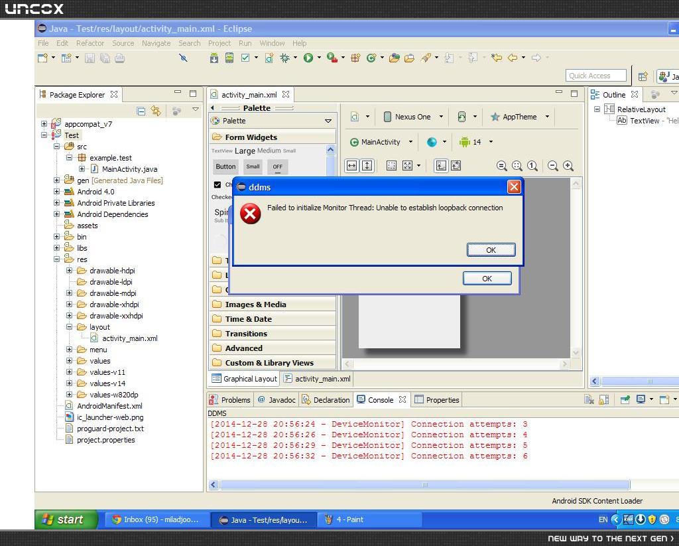Screen dimensions: 679x546
Task: Switch to the Problems tab
Action: click(x=230, y=399)
